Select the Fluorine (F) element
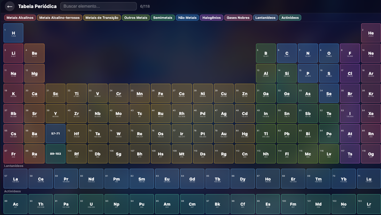This screenshot has height=215, width=381. pyautogui.click(x=350, y=53)
